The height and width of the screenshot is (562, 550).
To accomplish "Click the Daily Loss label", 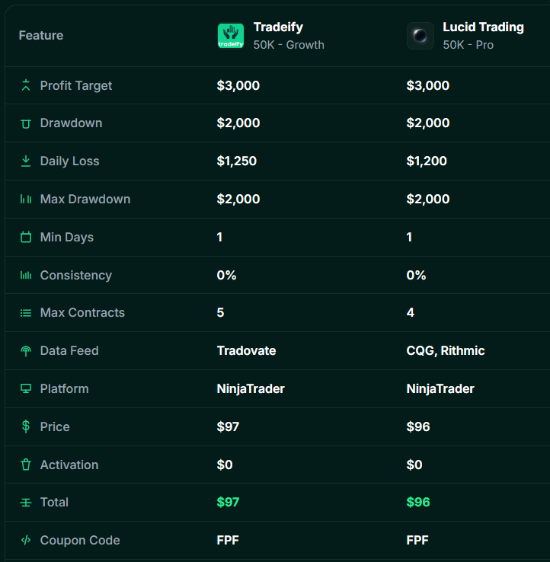I will click(69, 161).
